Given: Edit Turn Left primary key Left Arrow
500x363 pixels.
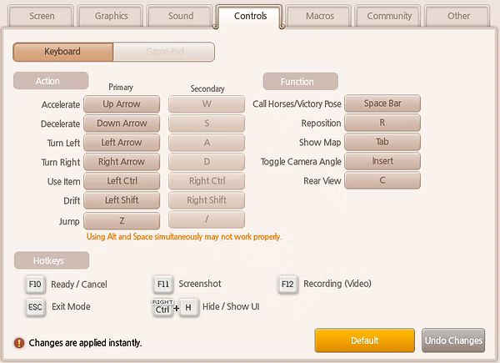Looking at the screenshot, I should pyautogui.click(x=122, y=143).
